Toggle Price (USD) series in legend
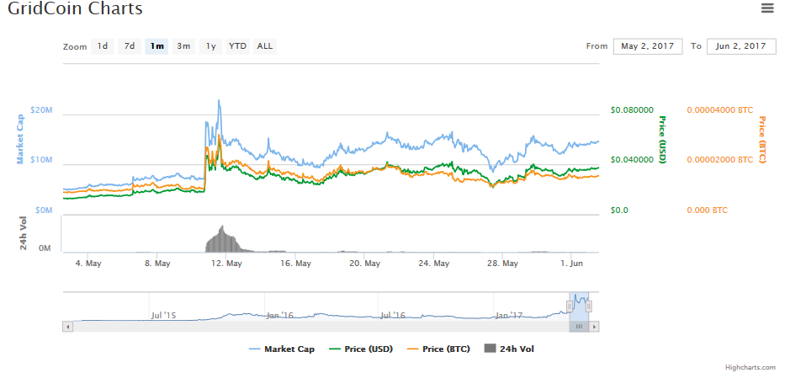This screenshot has width=790, height=373. pos(361,349)
